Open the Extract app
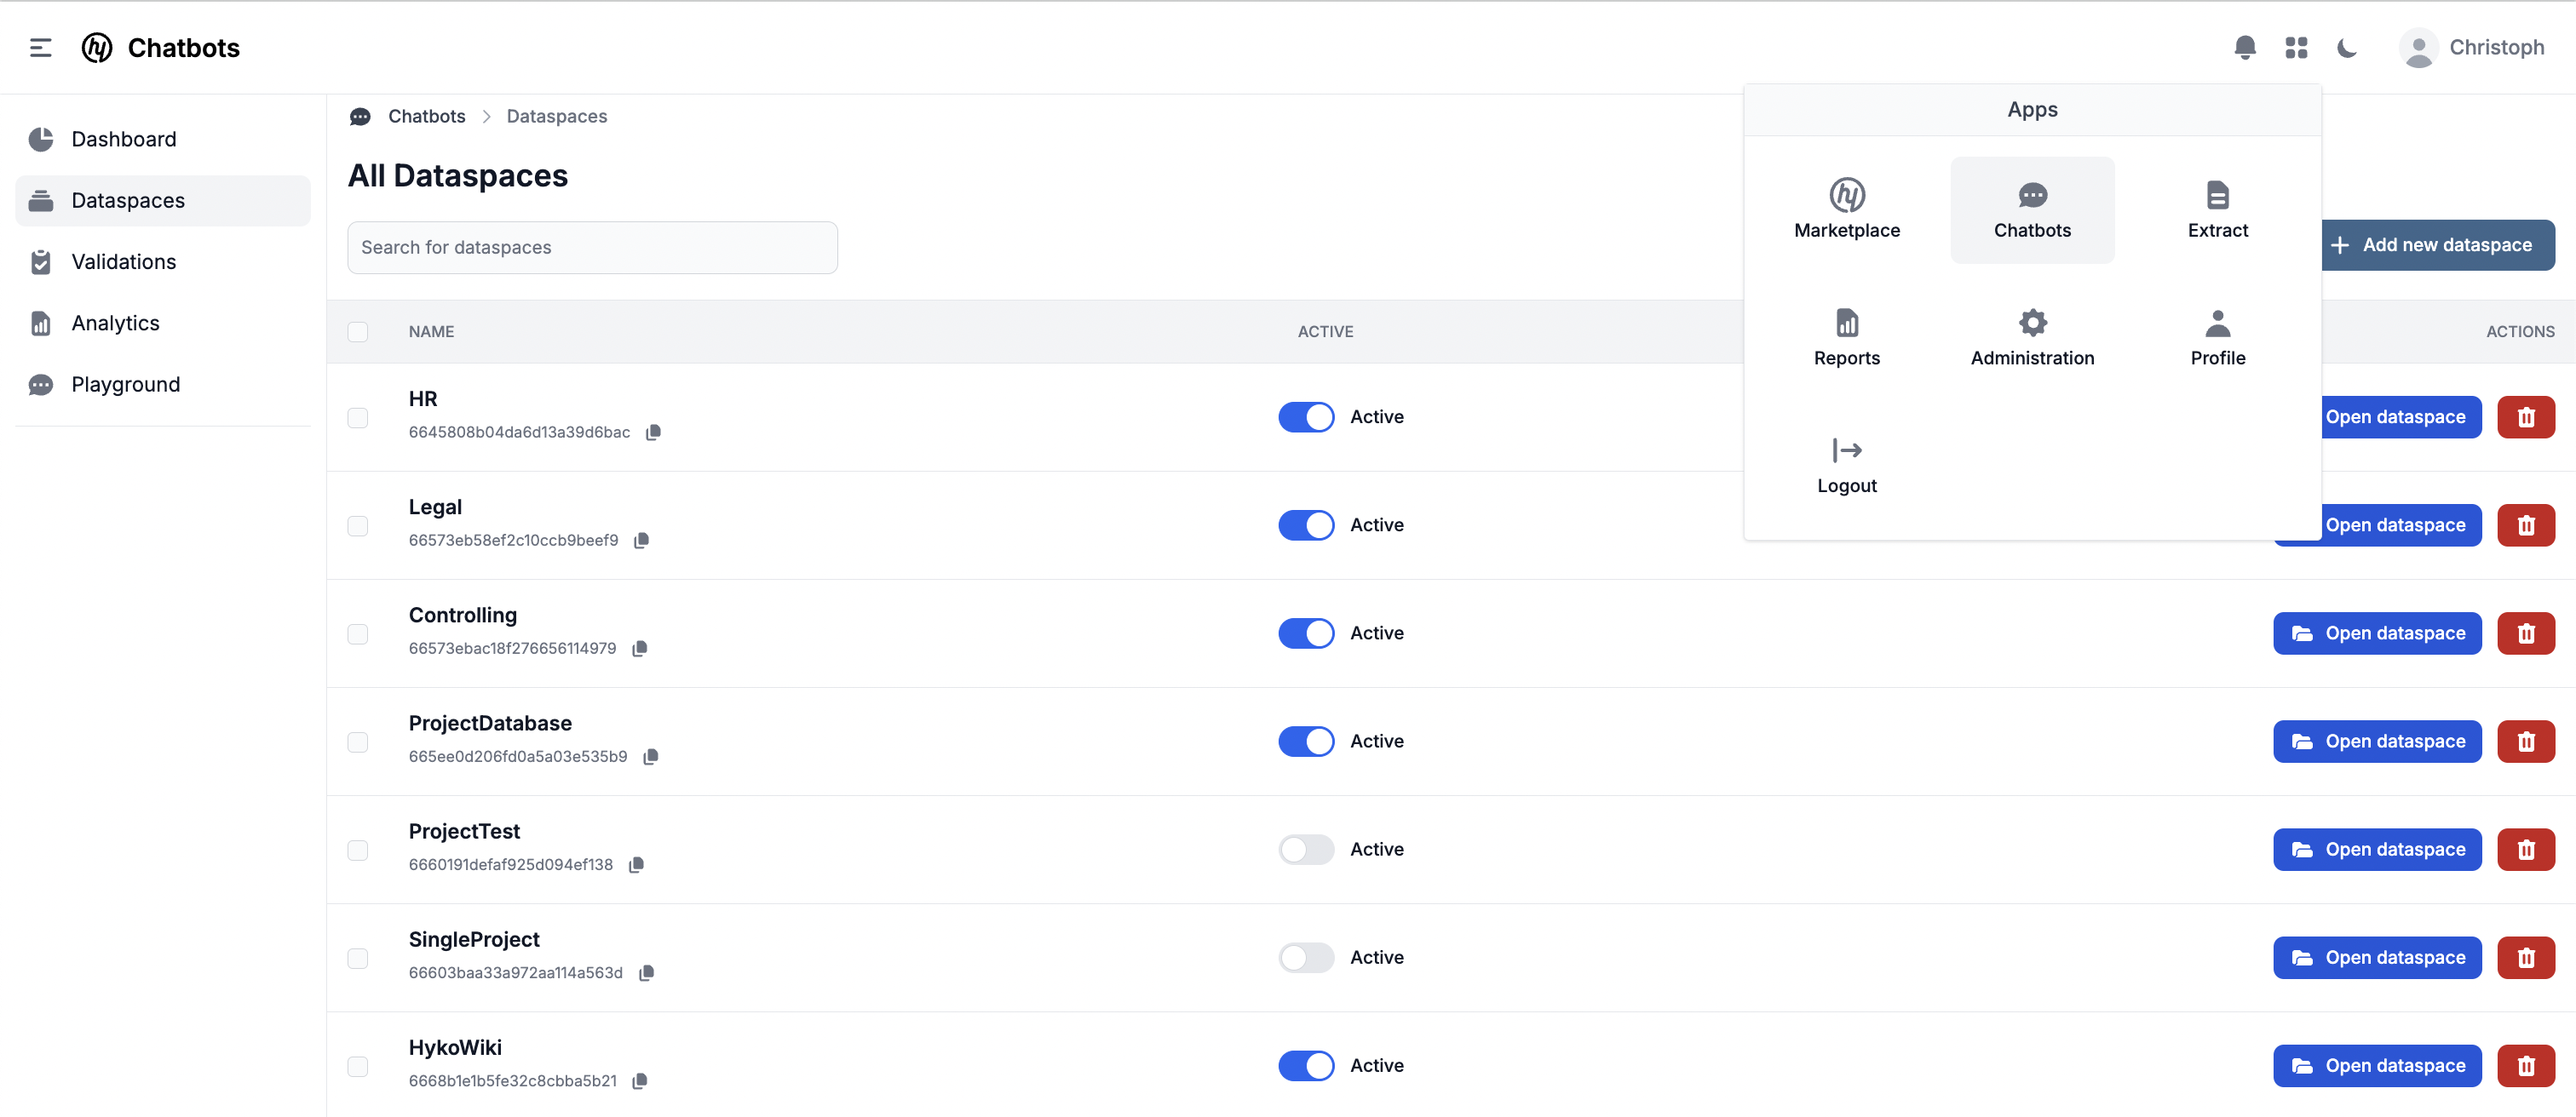The height and width of the screenshot is (1117, 2576). tap(2217, 208)
